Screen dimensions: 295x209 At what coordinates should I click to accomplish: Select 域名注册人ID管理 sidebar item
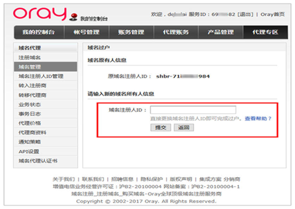coord(41,76)
